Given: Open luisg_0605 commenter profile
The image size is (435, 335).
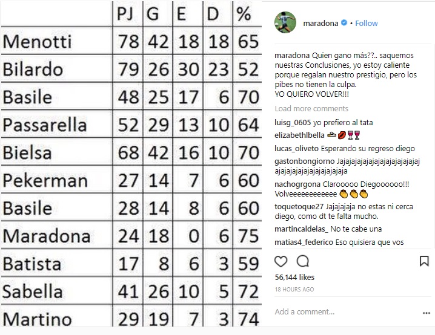Looking at the screenshot, I should pyautogui.click(x=293, y=122).
